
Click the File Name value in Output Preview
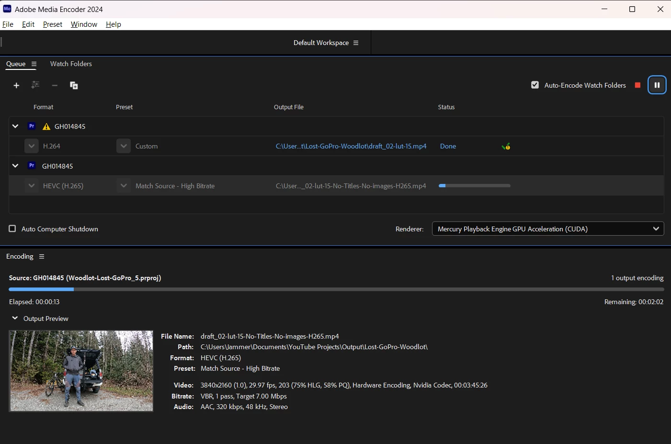pyautogui.click(x=270, y=336)
